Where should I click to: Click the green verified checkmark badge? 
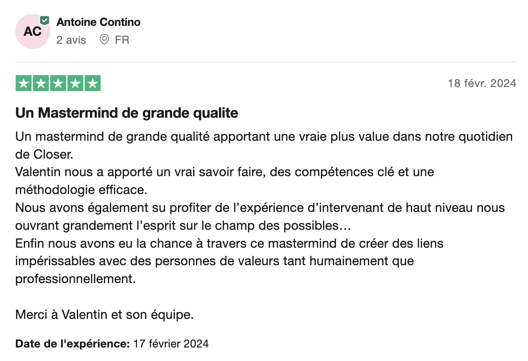click(45, 20)
